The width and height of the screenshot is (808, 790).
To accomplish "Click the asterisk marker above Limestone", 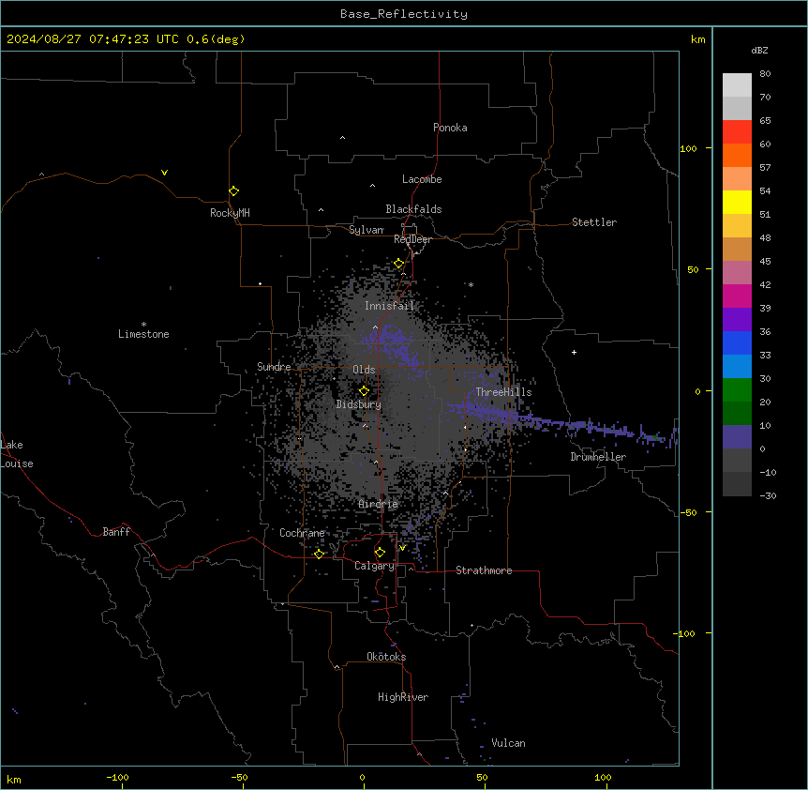I will point(143,324).
